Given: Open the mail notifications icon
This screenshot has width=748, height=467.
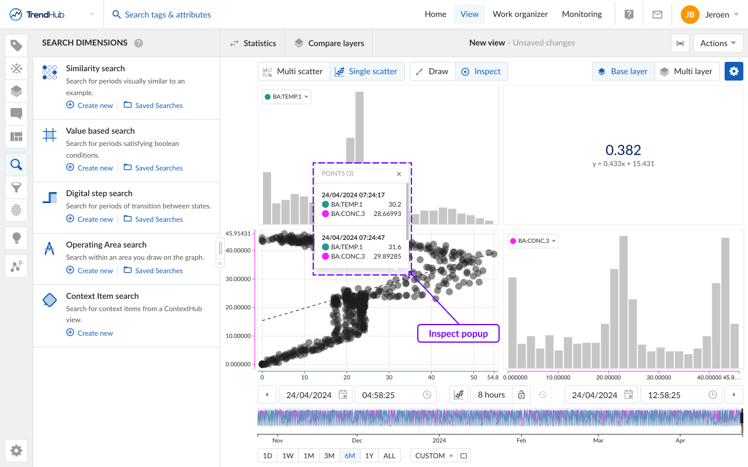Looking at the screenshot, I should click(657, 15).
